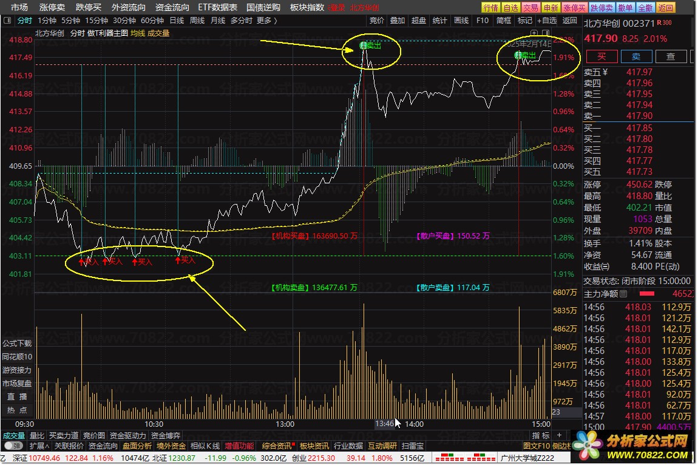The image size is (698, 465).
Task: Open the 国债逆购 menu
Action: (263, 7)
